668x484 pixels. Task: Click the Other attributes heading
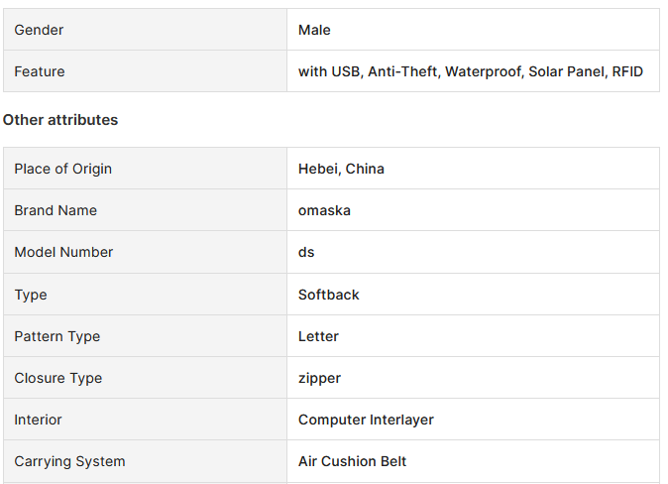point(60,120)
